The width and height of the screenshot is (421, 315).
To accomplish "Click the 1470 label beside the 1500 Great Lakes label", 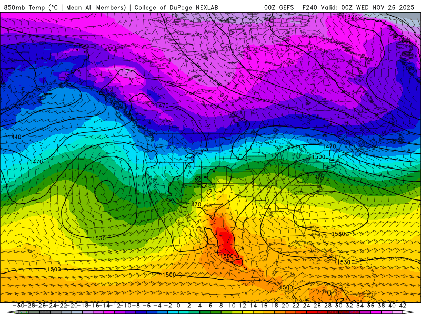I will click(329, 146).
